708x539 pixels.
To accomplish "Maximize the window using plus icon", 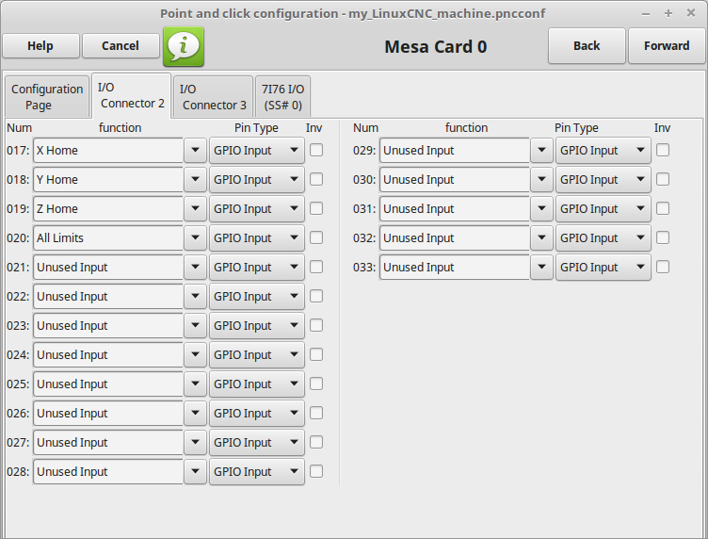I will click(668, 13).
